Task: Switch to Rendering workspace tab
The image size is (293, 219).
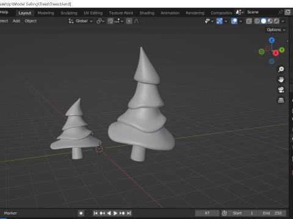Action: pos(195,13)
